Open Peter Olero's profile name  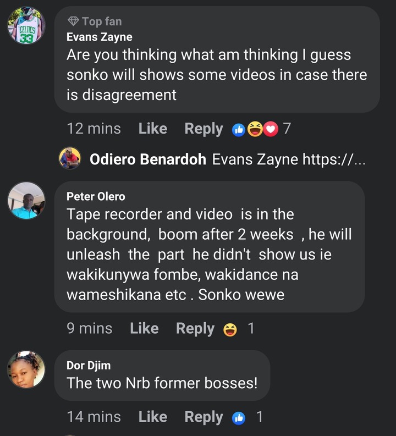tap(96, 196)
